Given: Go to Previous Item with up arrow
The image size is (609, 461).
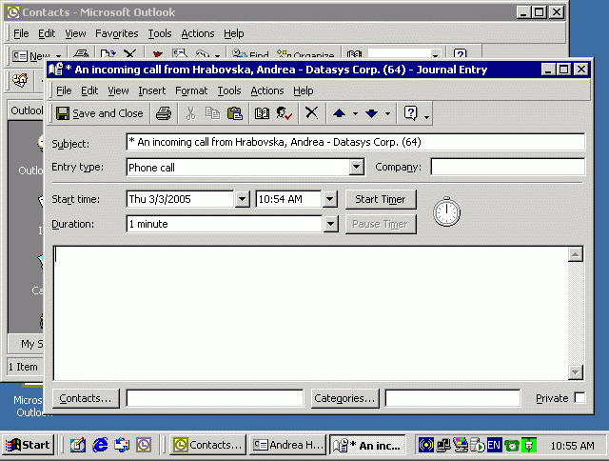Looking at the screenshot, I should pos(339,113).
